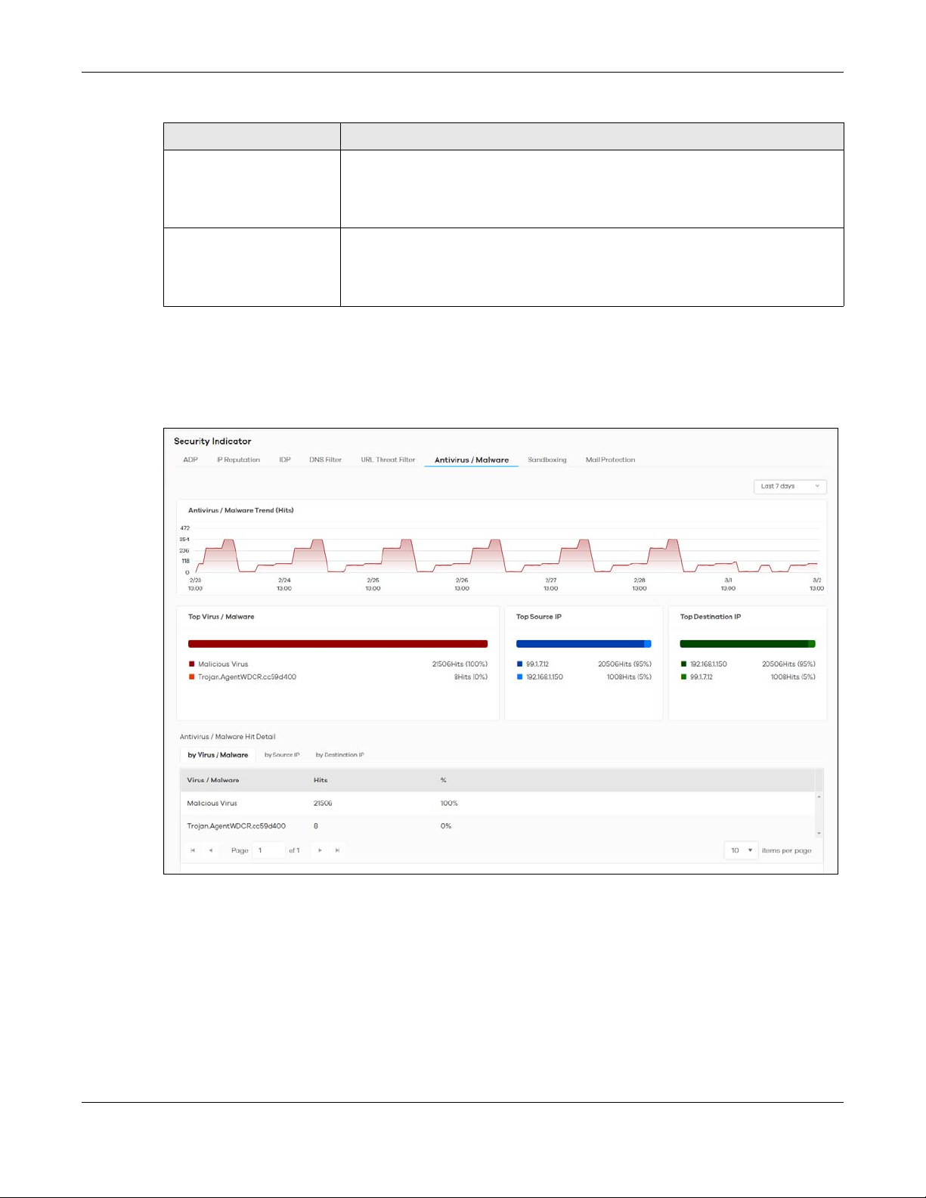Screen dimensions: 926x1198
Task: Select the by Virus / Malware detail tab
Action: (218, 755)
